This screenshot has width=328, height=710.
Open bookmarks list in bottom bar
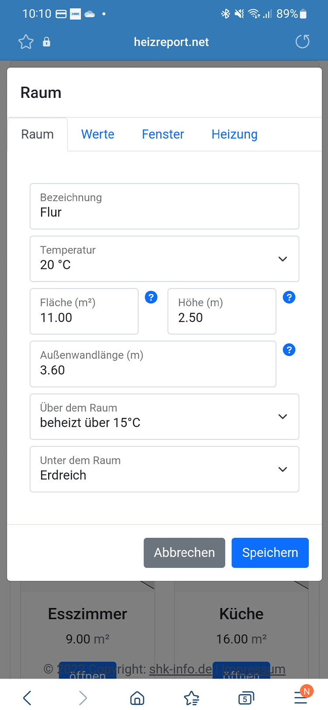(192, 698)
